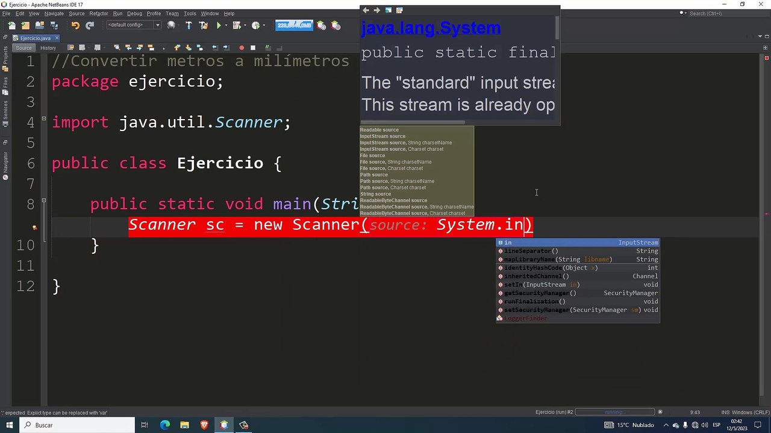Click the New File toolbar icon
The height and width of the screenshot is (433, 771).
point(11,25)
